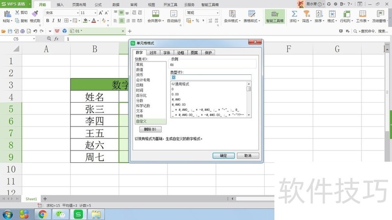Toggle Underline formatting
This screenshot has width=392, height=220.
pyautogui.click(x=59, y=21)
